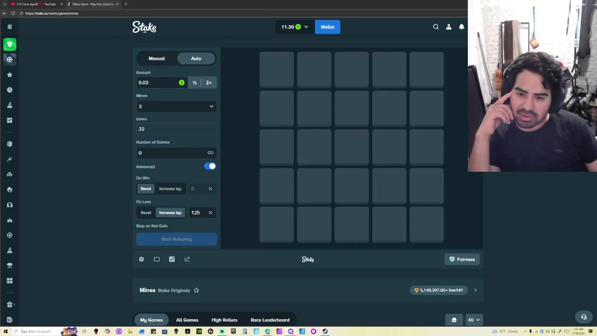The width and height of the screenshot is (597, 336).
Task: Open the gift promotions icon in the sidebar
Action: tap(9, 305)
